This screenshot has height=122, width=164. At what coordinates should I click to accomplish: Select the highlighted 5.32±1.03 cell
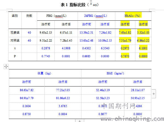143,32
